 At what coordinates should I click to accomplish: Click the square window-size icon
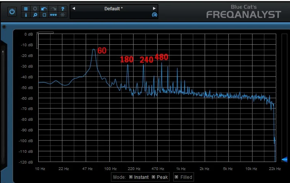click(x=44, y=15)
